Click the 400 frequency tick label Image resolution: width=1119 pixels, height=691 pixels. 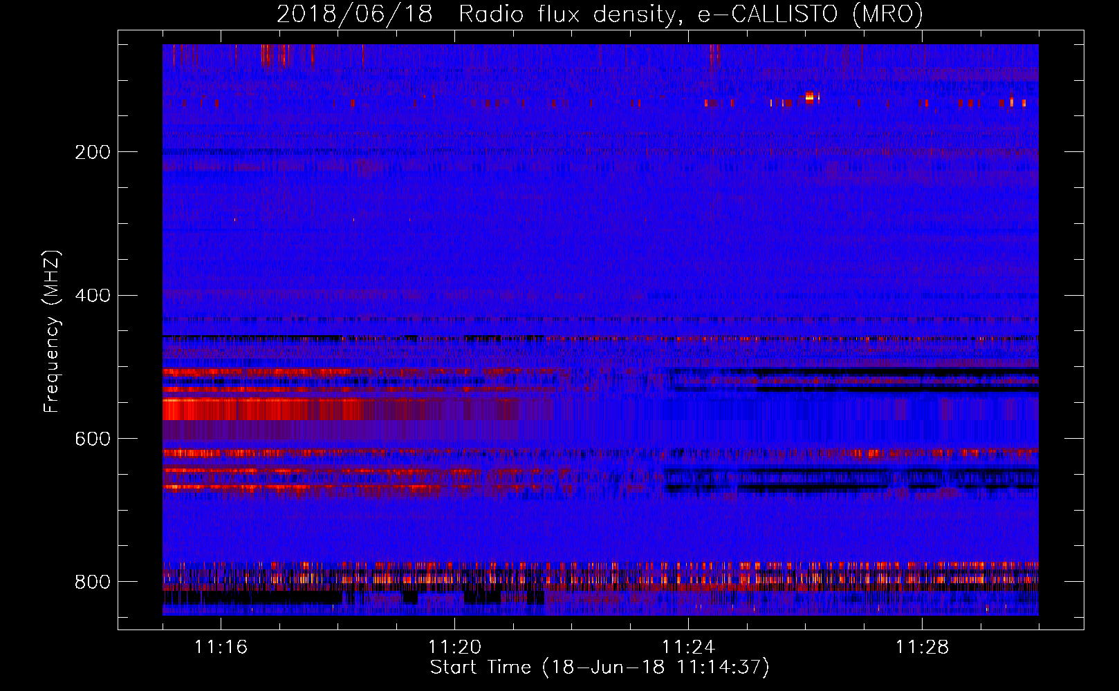point(93,296)
